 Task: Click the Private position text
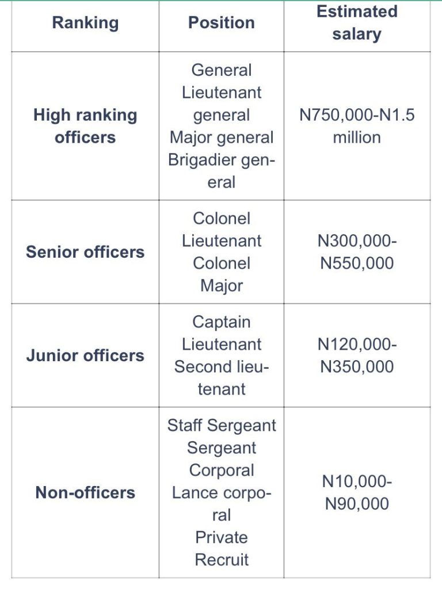tap(222, 537)
